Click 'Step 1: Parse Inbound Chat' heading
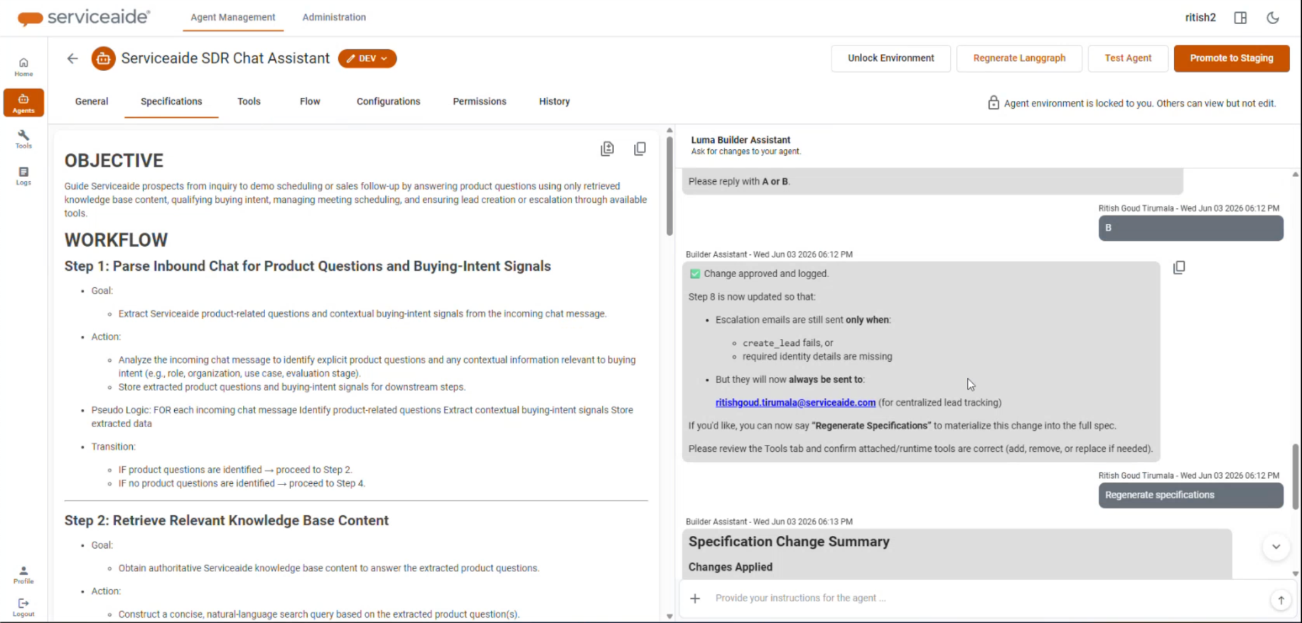The width and height of the screenshot is (1302, 623). (307, 266)
